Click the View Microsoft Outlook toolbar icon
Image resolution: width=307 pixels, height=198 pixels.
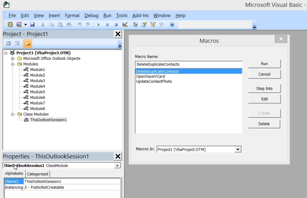click(x=10, y=24)
